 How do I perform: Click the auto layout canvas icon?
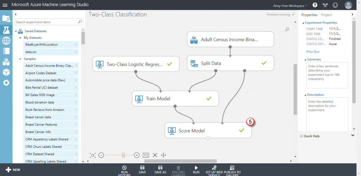155,155
